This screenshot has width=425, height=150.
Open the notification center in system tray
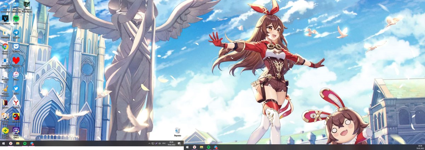(x=179, y=144)
